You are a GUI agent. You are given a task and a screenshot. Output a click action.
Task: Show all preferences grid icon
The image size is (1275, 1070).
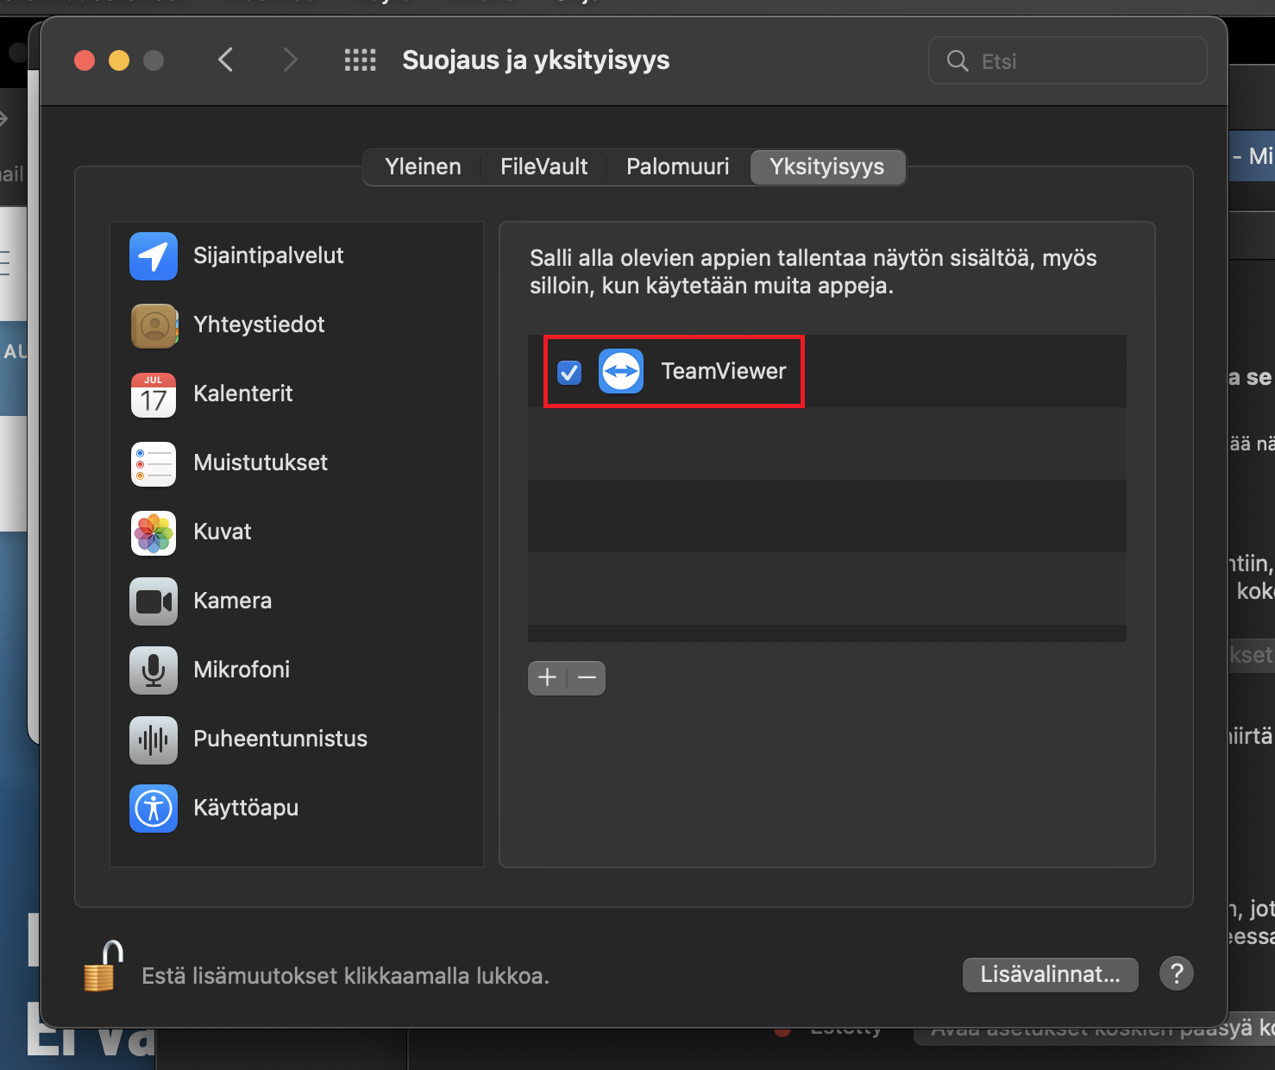coord(360,60)
